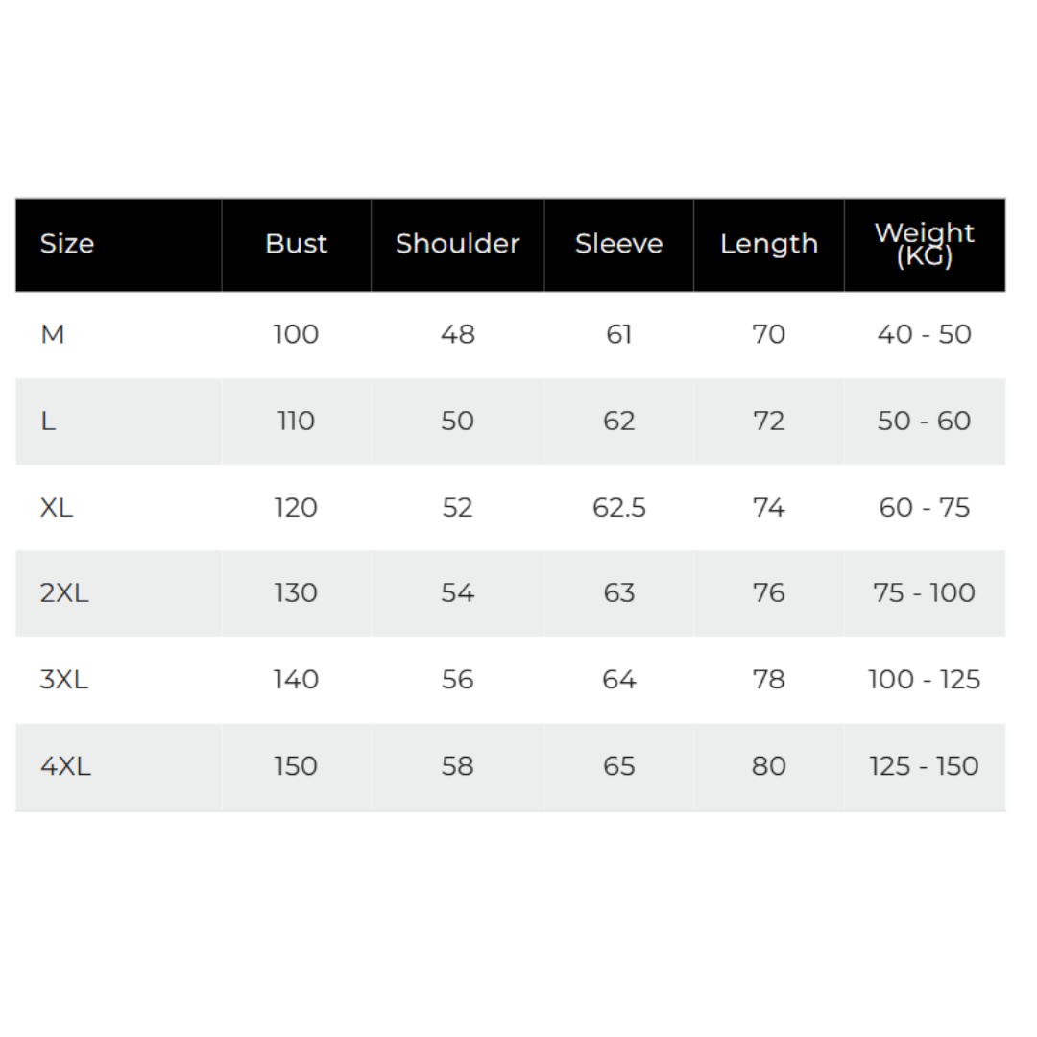The height and width of the screenshot is (1037, 1037).
Task: Click the Bust column header
Action: (296, 244)
